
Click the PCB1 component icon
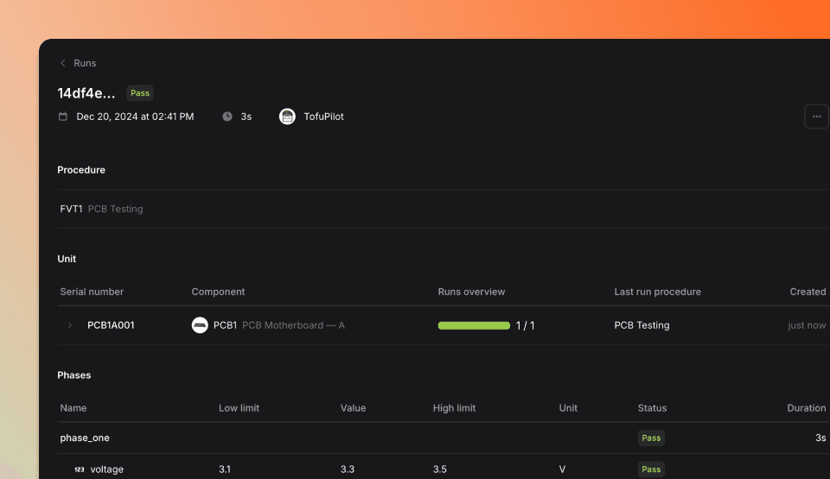pos(200,325)
